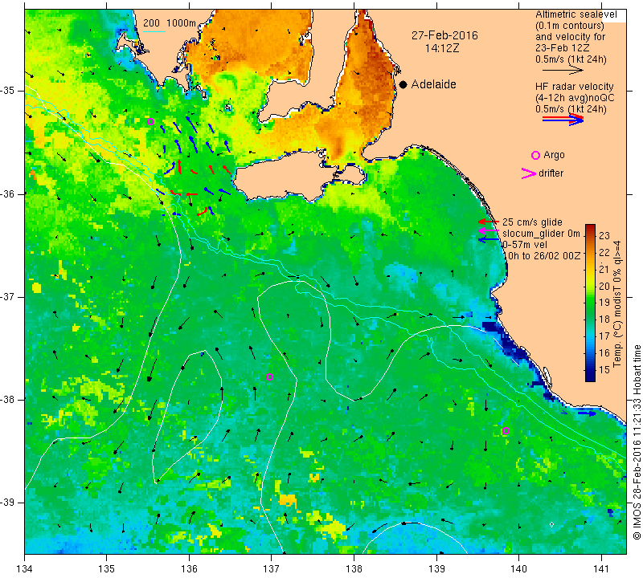The image size is (643, 578).
Task: Click the Argo legend label
Action: click(x=554, y=155)
